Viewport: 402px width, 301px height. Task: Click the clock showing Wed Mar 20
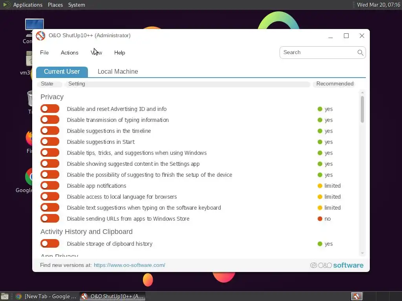[x=378, y=5]
